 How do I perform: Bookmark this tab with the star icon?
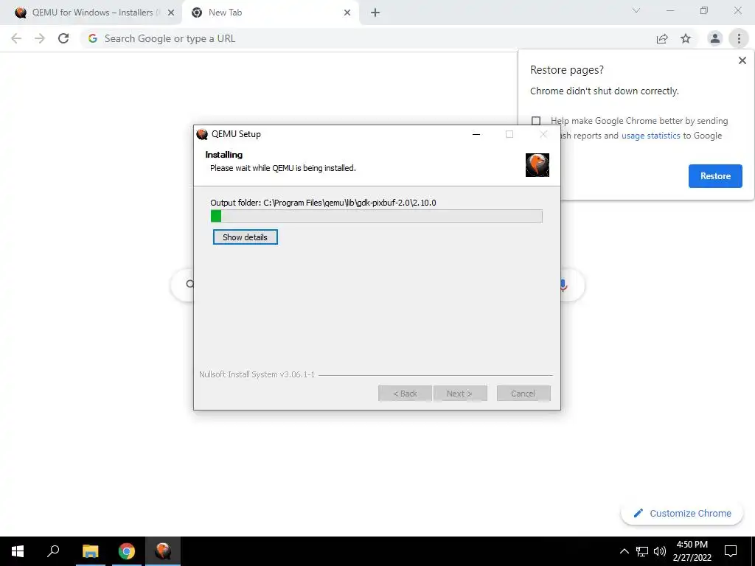pyautogui.click(x=686, y=39)
